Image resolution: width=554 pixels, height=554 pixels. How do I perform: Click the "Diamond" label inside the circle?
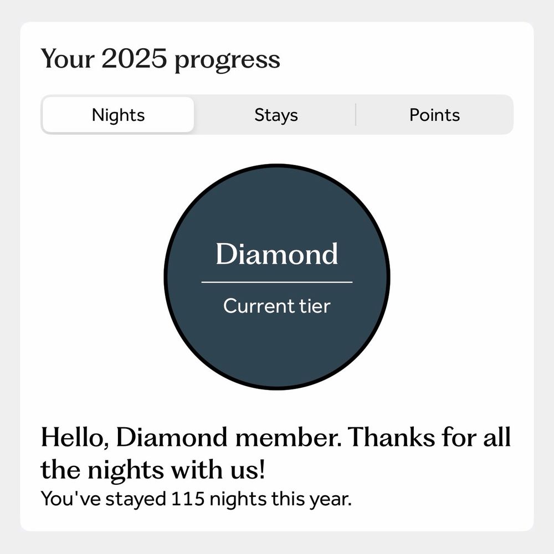pos(277,254)
